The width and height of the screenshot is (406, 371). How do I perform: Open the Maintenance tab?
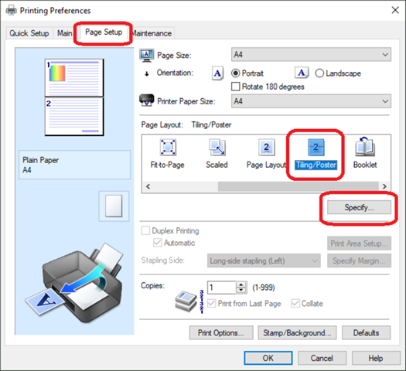click(152, 33)
